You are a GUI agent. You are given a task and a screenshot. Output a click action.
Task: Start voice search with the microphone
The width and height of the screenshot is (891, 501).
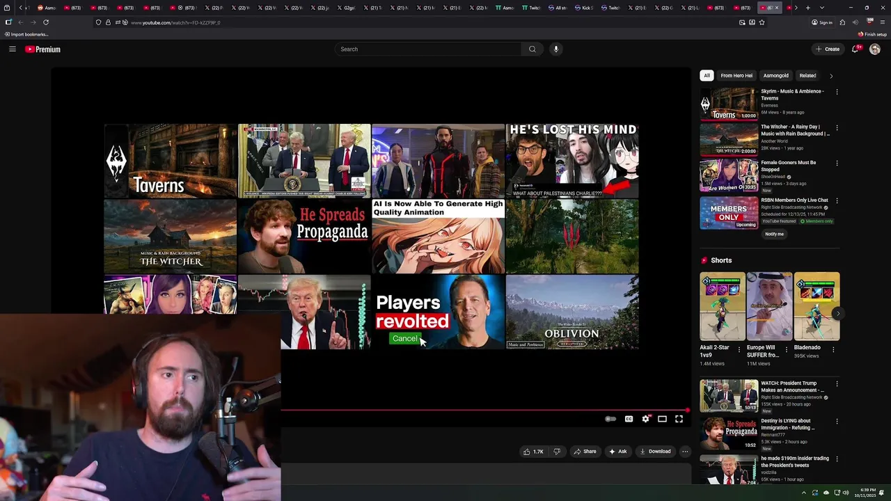(555, 49)
